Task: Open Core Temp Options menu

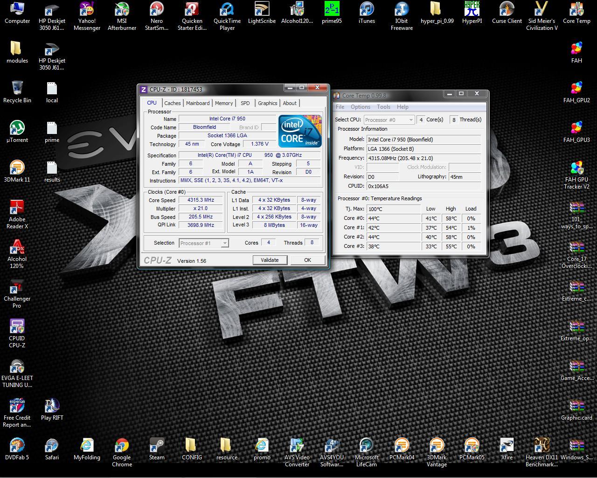Action: coord(361,107)
